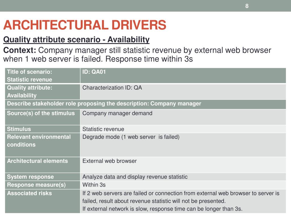Select the 'Stimulus' label cell
The height and width of the screenshot is (218, 291).
point(43,129)
